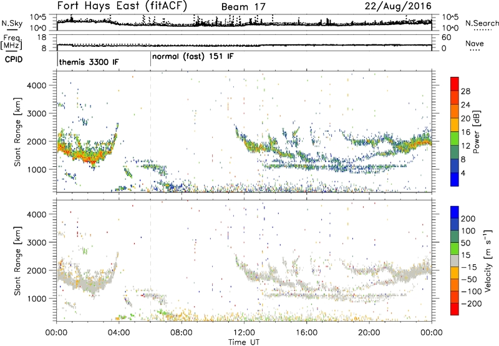Click the 'Slant Range [km]' label of velocity panel
499x346 pixels.
[17, 261]
